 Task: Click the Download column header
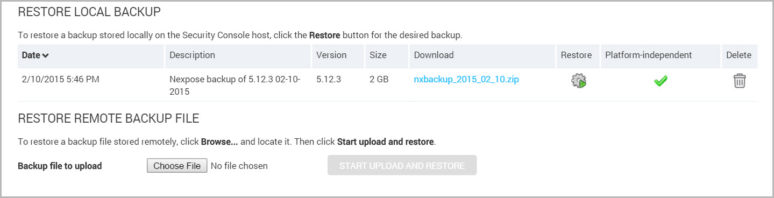click(434, 55)
